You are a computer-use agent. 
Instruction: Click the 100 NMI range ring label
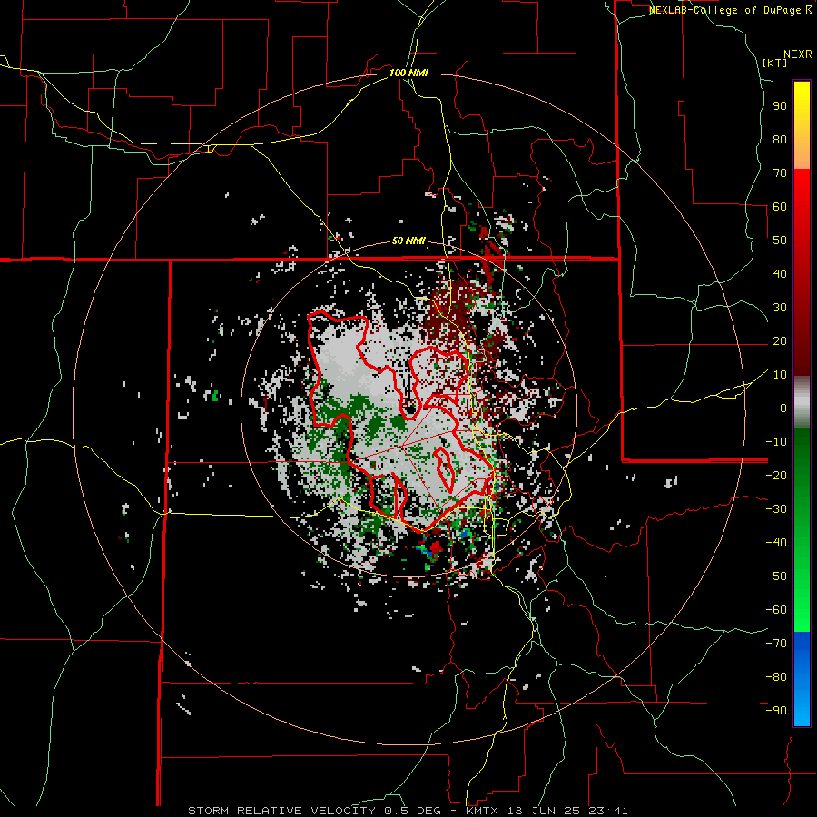tap(408, 73)
